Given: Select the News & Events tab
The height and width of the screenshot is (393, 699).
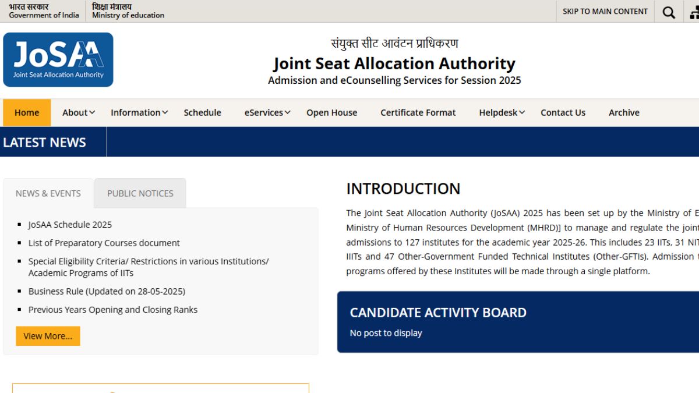Looking at the screenshot, I should coord(48,193).
